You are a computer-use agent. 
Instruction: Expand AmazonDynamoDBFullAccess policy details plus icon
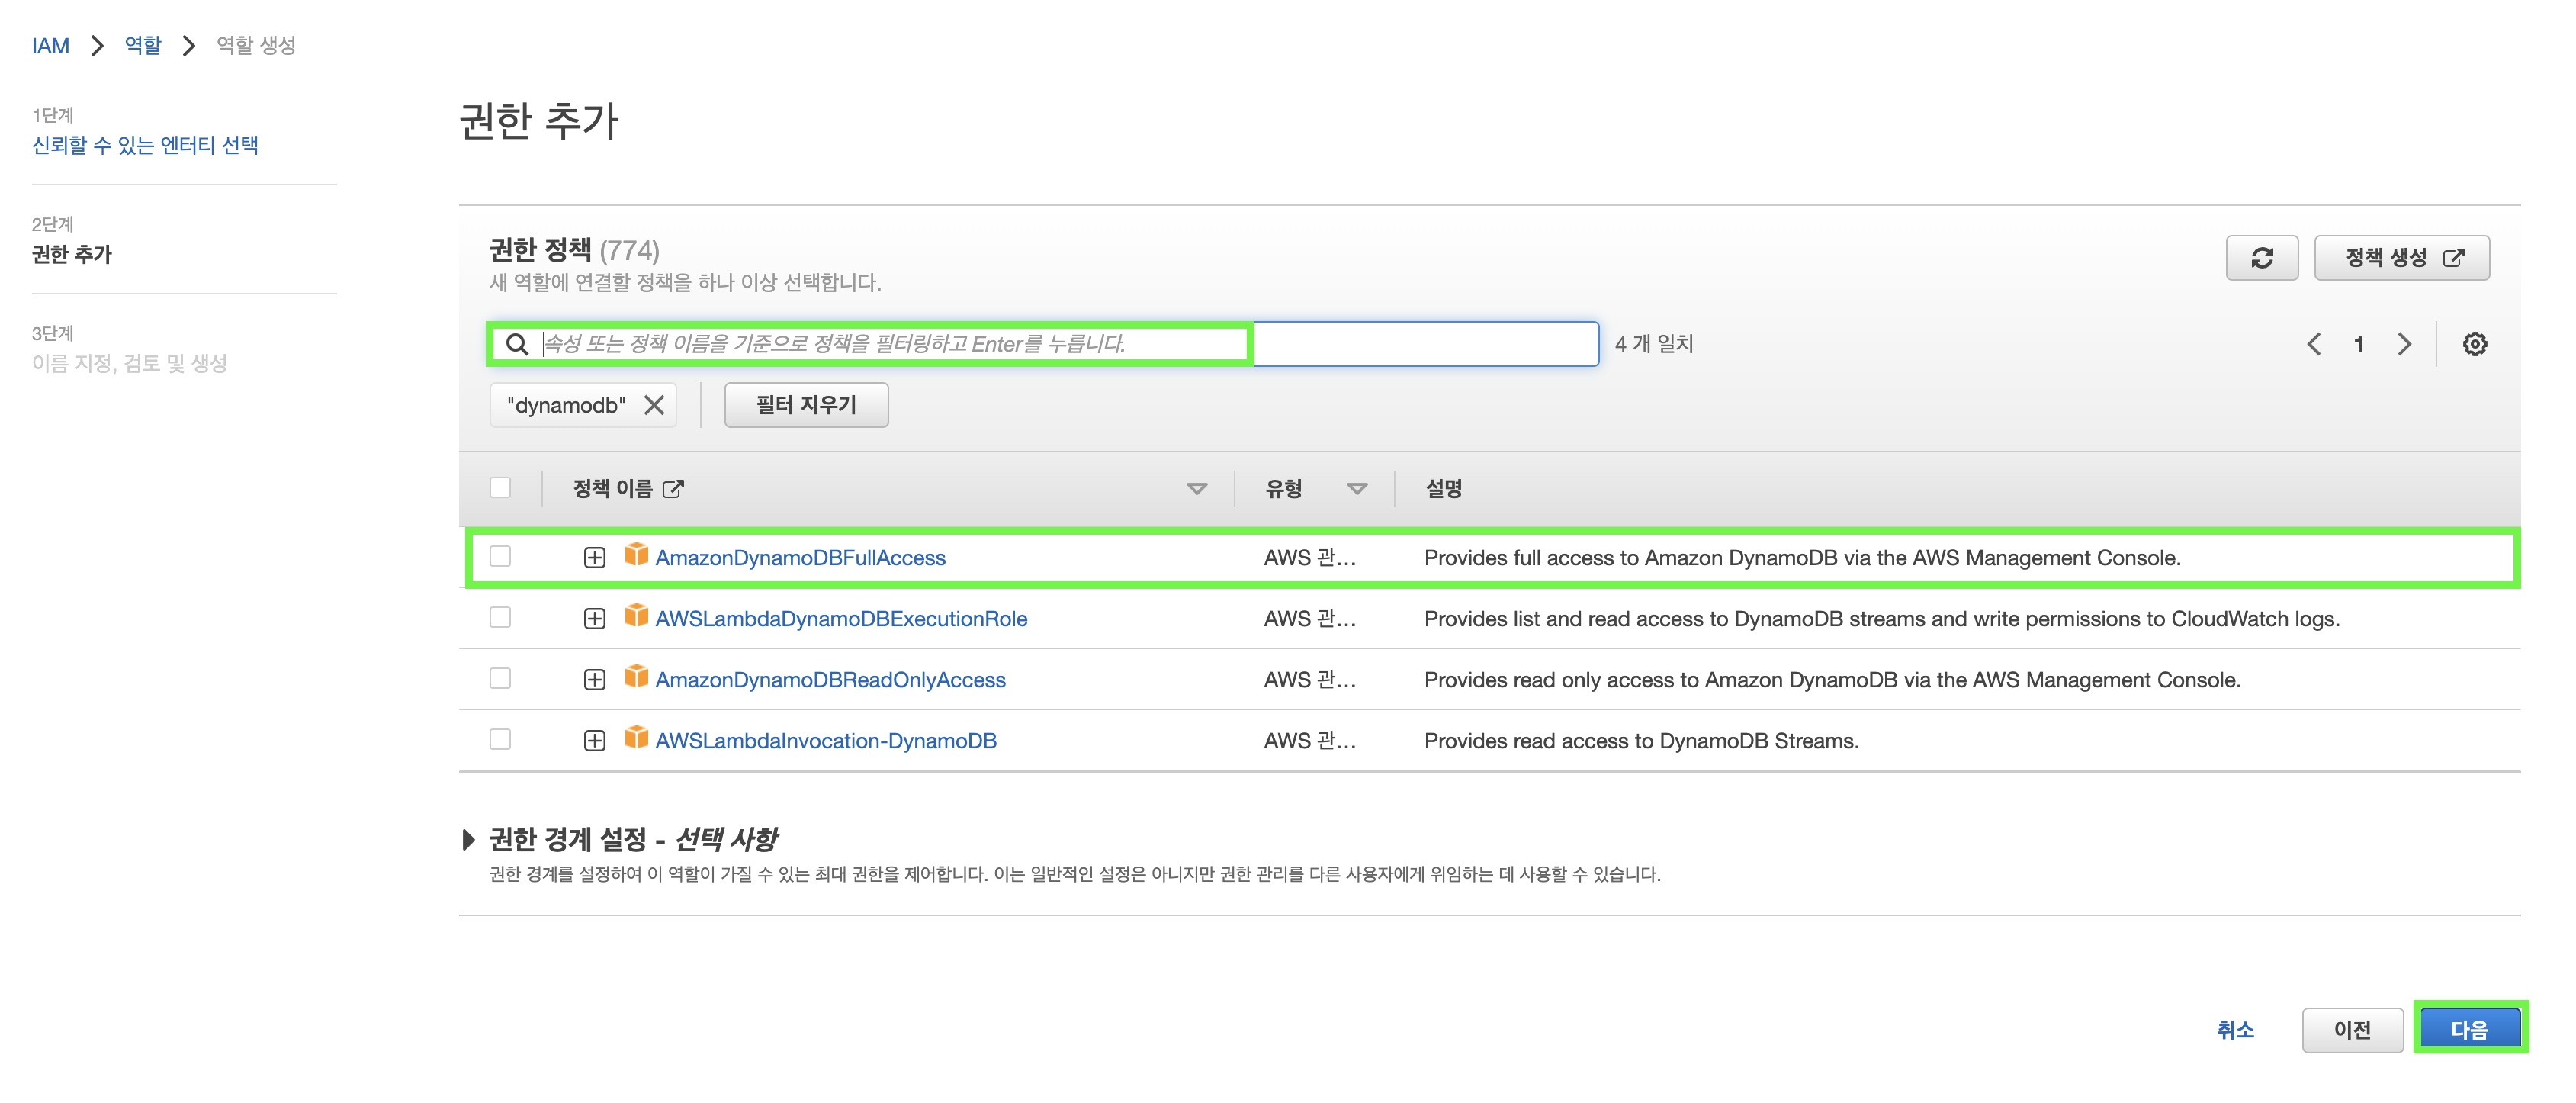pos(594,558)
